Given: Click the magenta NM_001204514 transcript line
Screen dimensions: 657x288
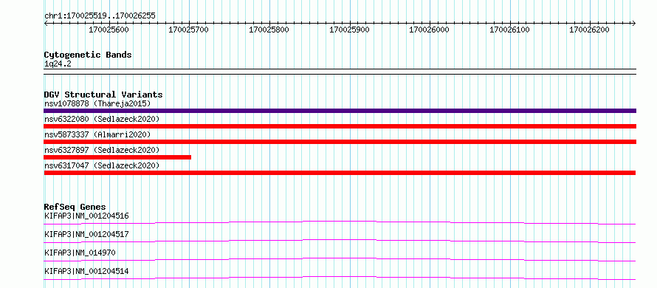Looking at the screenshot, I should (x=340, y=278).
